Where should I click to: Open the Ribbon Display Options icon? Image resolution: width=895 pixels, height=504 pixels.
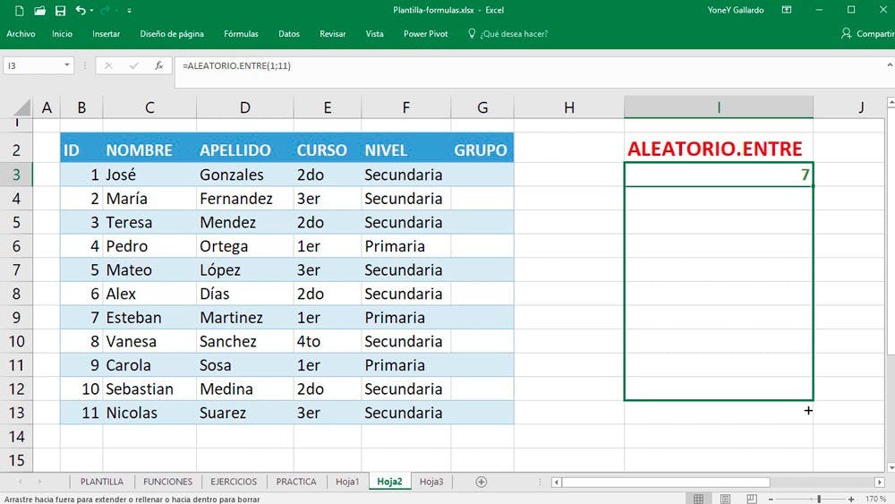tap(786, 11)
